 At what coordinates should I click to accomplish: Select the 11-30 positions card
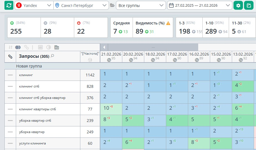click(242, 27)
